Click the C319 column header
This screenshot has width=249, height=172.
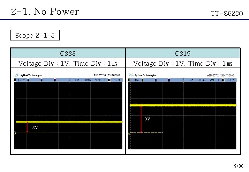pos(183,54)
